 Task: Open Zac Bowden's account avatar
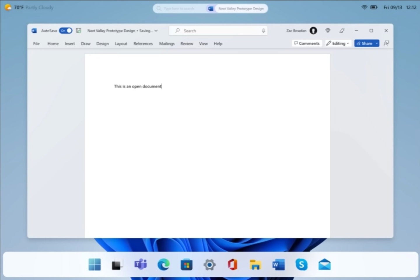pos(313,30)
